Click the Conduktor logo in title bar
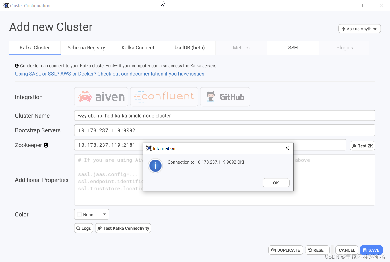The image size is (390, 262). 6,5
